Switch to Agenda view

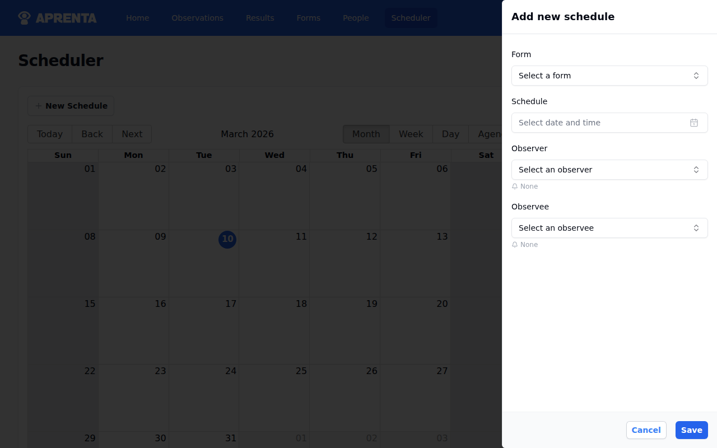(x=488, y=134)
